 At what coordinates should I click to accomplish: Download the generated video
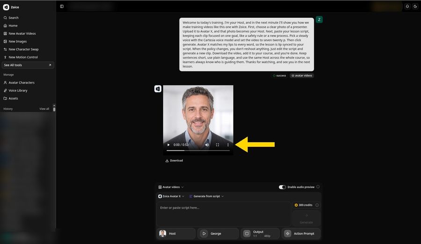[174, 160]
